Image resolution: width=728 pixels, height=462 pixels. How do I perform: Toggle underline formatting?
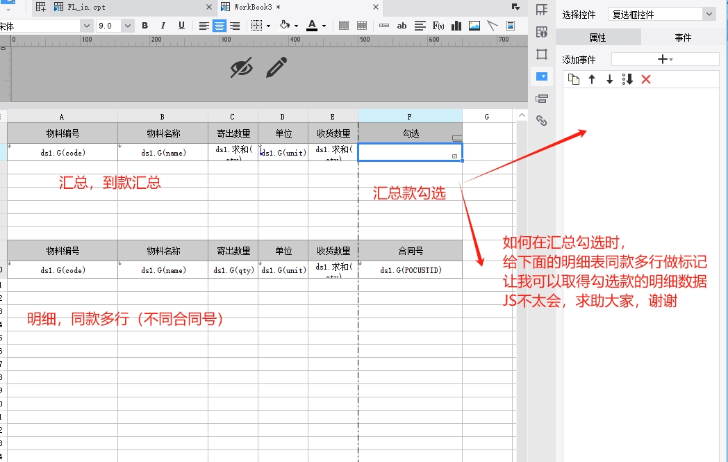click(x=181, y=26)
